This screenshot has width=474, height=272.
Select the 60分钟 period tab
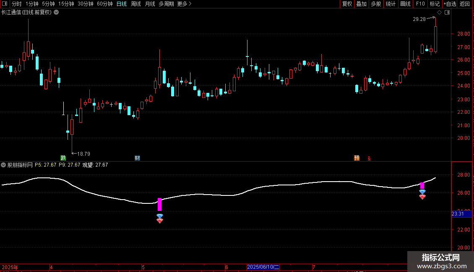pyautogui.click(x=104, y=4)
